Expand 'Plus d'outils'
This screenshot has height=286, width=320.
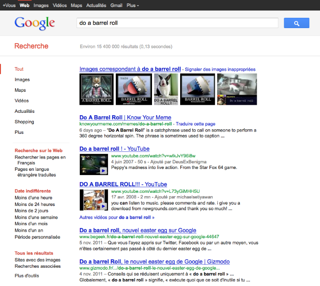(x=27, y=276)
